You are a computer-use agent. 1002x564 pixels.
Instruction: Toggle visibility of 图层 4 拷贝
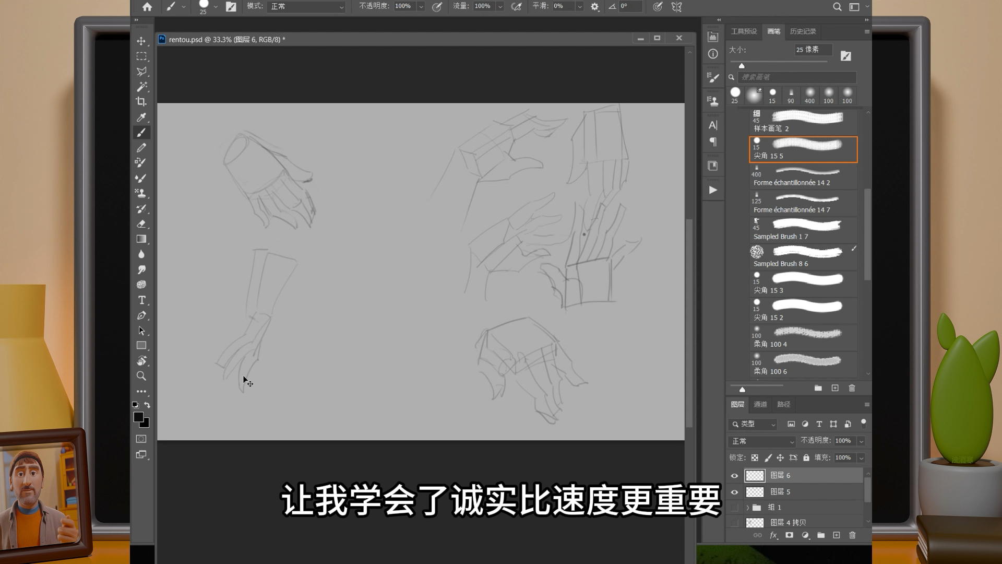tap(735, 523)
